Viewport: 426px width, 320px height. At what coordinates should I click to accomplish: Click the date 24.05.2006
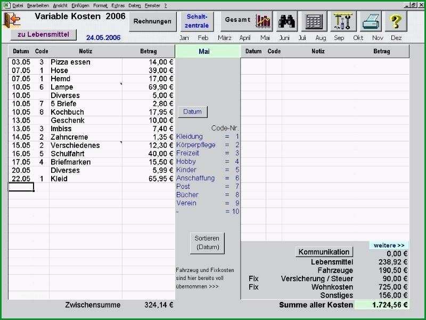pyautogui.click(x=103, y=38)
